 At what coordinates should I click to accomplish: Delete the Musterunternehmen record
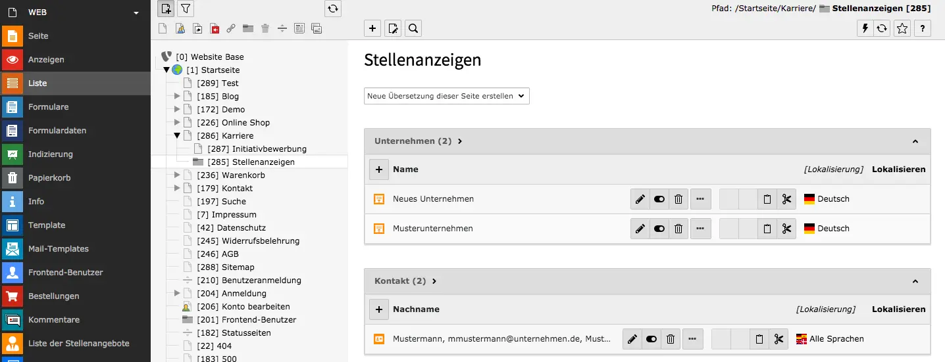coord(678,229)
